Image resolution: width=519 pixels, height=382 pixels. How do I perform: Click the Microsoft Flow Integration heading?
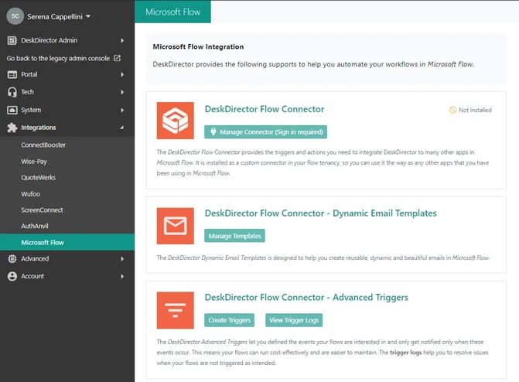pos(198,46)
